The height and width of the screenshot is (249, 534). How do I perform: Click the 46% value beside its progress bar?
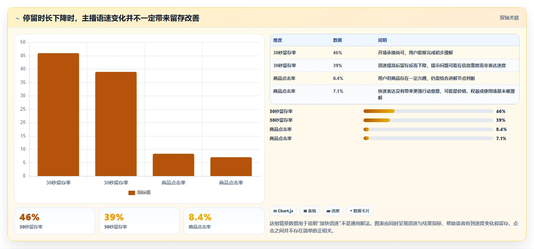click(x=501, y=111)
